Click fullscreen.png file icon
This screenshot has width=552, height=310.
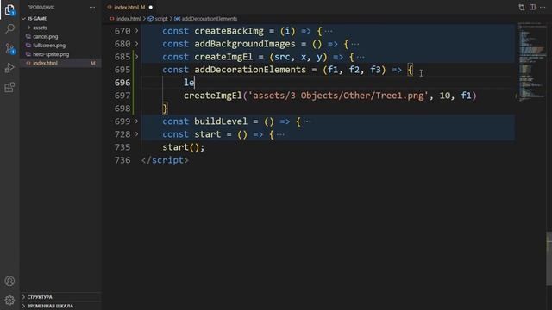point(28,46)
